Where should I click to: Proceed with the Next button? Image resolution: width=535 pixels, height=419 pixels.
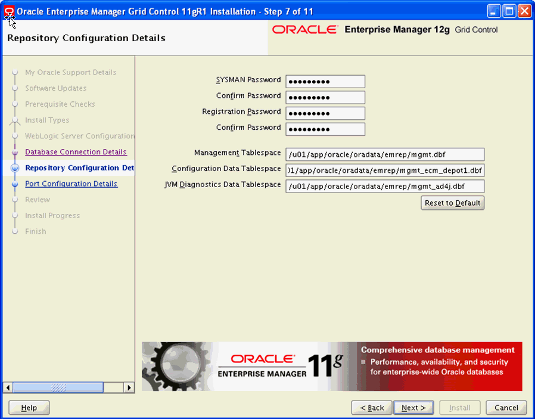tap(413, 408)
